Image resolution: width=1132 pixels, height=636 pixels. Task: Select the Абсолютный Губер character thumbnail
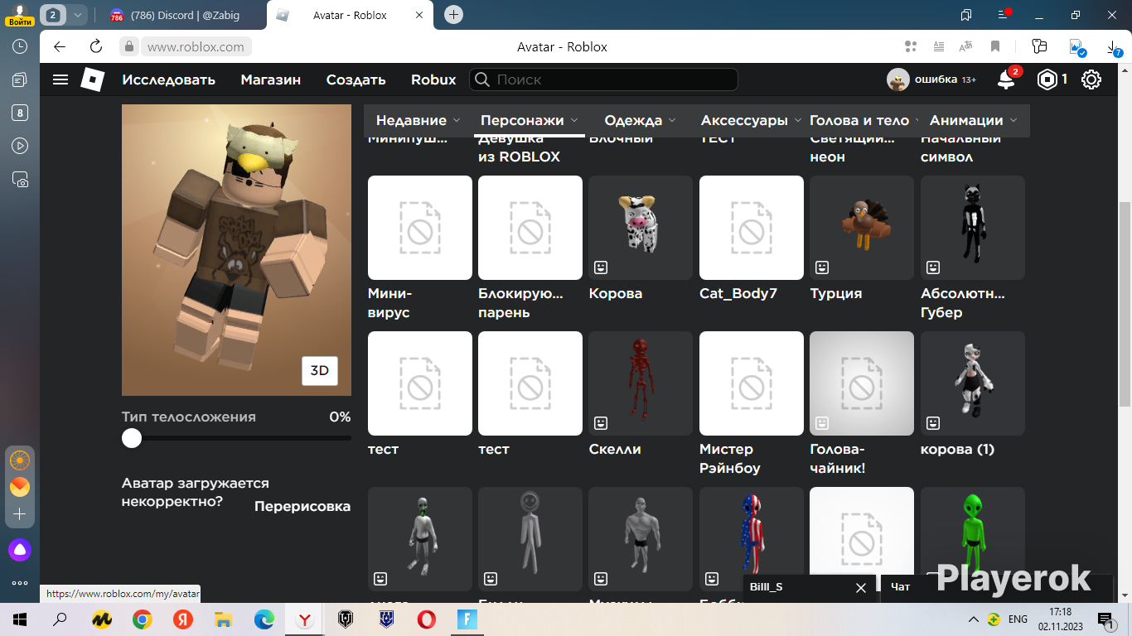click(x=973, y=228)
